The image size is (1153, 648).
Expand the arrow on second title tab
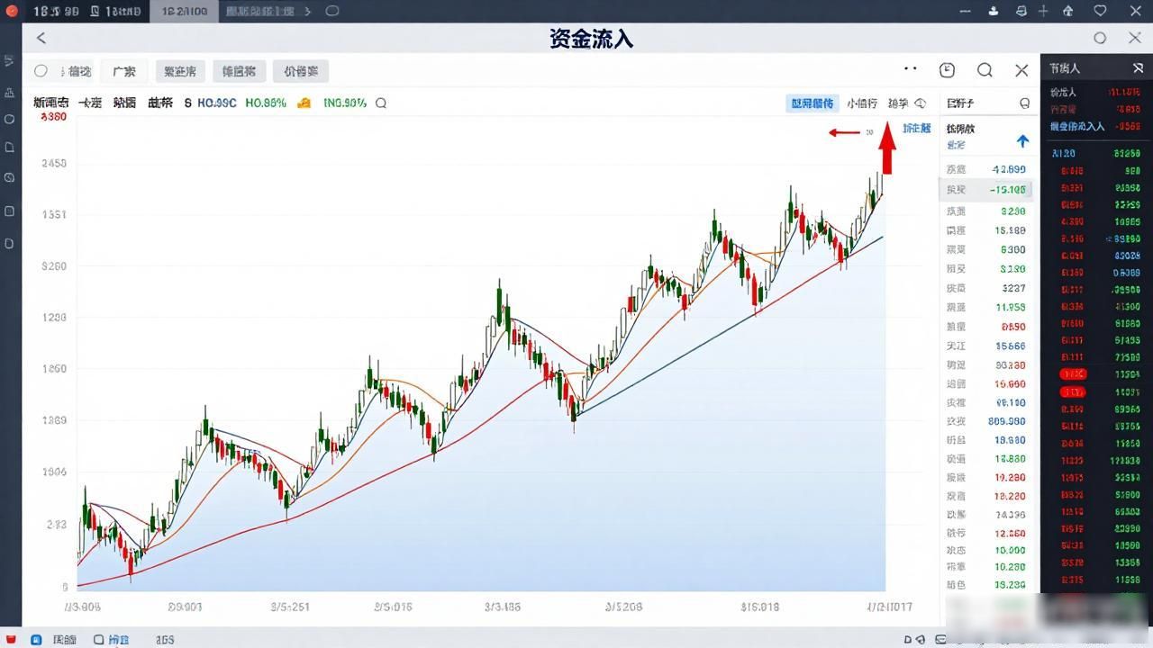click(308, 12)
